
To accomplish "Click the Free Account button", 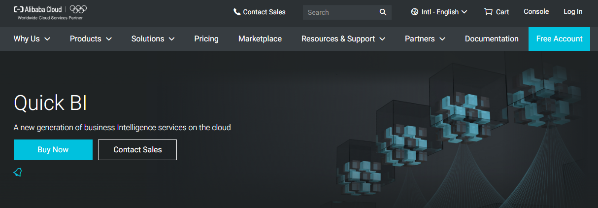I will click(559, 39).
